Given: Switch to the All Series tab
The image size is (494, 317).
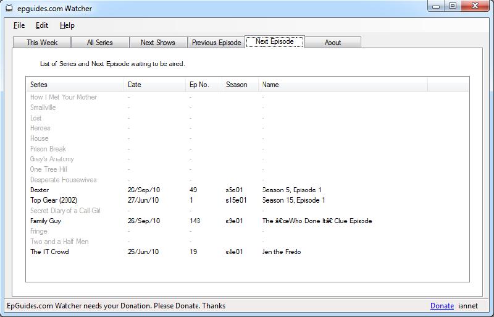Looking at the screenshot, I should (100, 43).
